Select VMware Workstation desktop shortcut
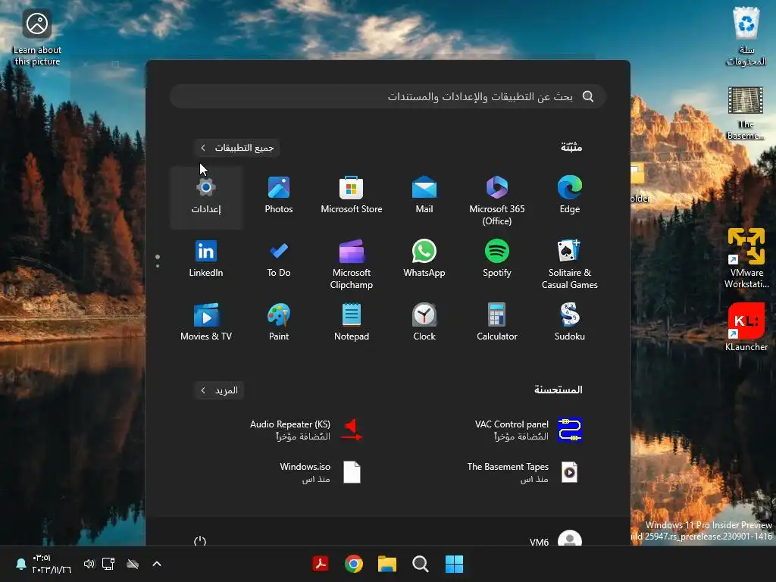 pyautogui.click(x=746, y=258)
